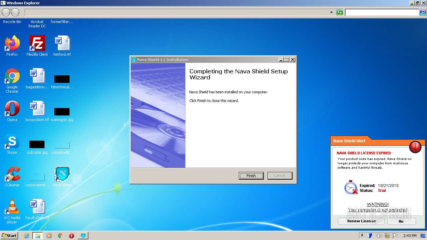Click the search magnifier button
Screen dimensions: 427x240
[423, 12]
